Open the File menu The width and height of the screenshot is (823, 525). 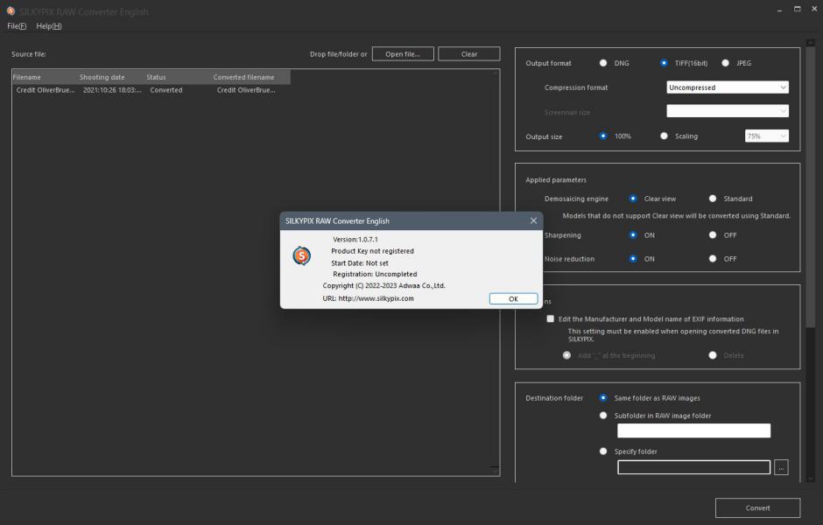click(17, 26)
